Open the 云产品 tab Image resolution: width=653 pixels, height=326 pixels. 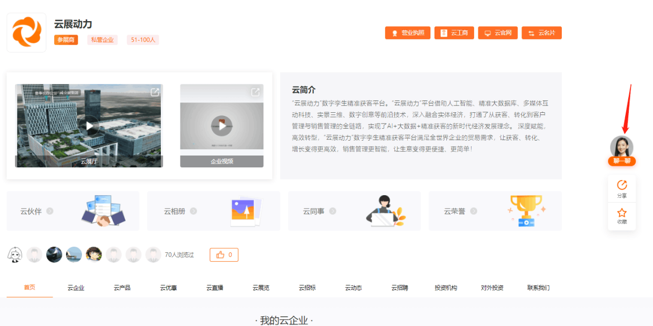tap(122, 288)
